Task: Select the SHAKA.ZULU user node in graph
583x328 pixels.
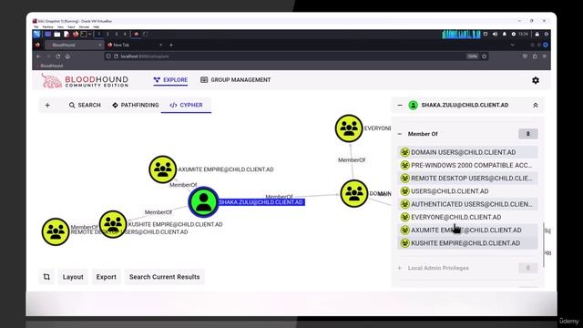Action: tap(203, 202)
